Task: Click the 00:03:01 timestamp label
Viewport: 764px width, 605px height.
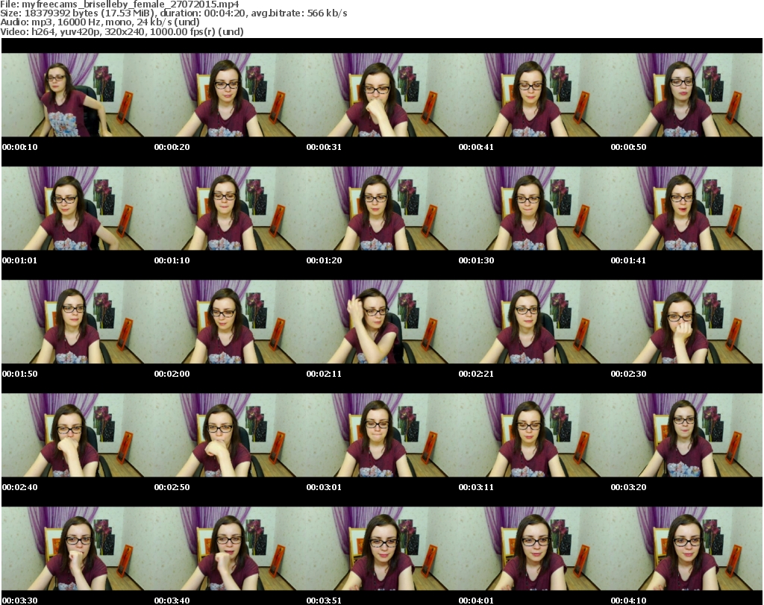Action: (324, 486)
